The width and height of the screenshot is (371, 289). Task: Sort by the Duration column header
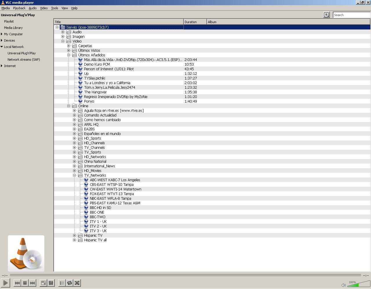195,22
